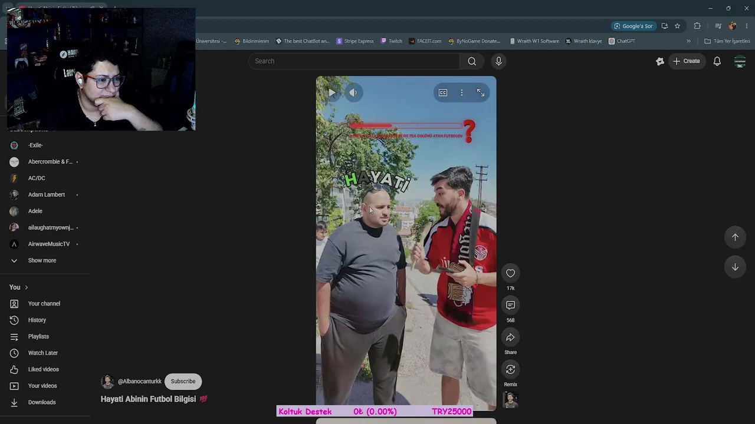Bookmark this page with the star
Viewport: 755px width, 424px height.
(677, 26)
